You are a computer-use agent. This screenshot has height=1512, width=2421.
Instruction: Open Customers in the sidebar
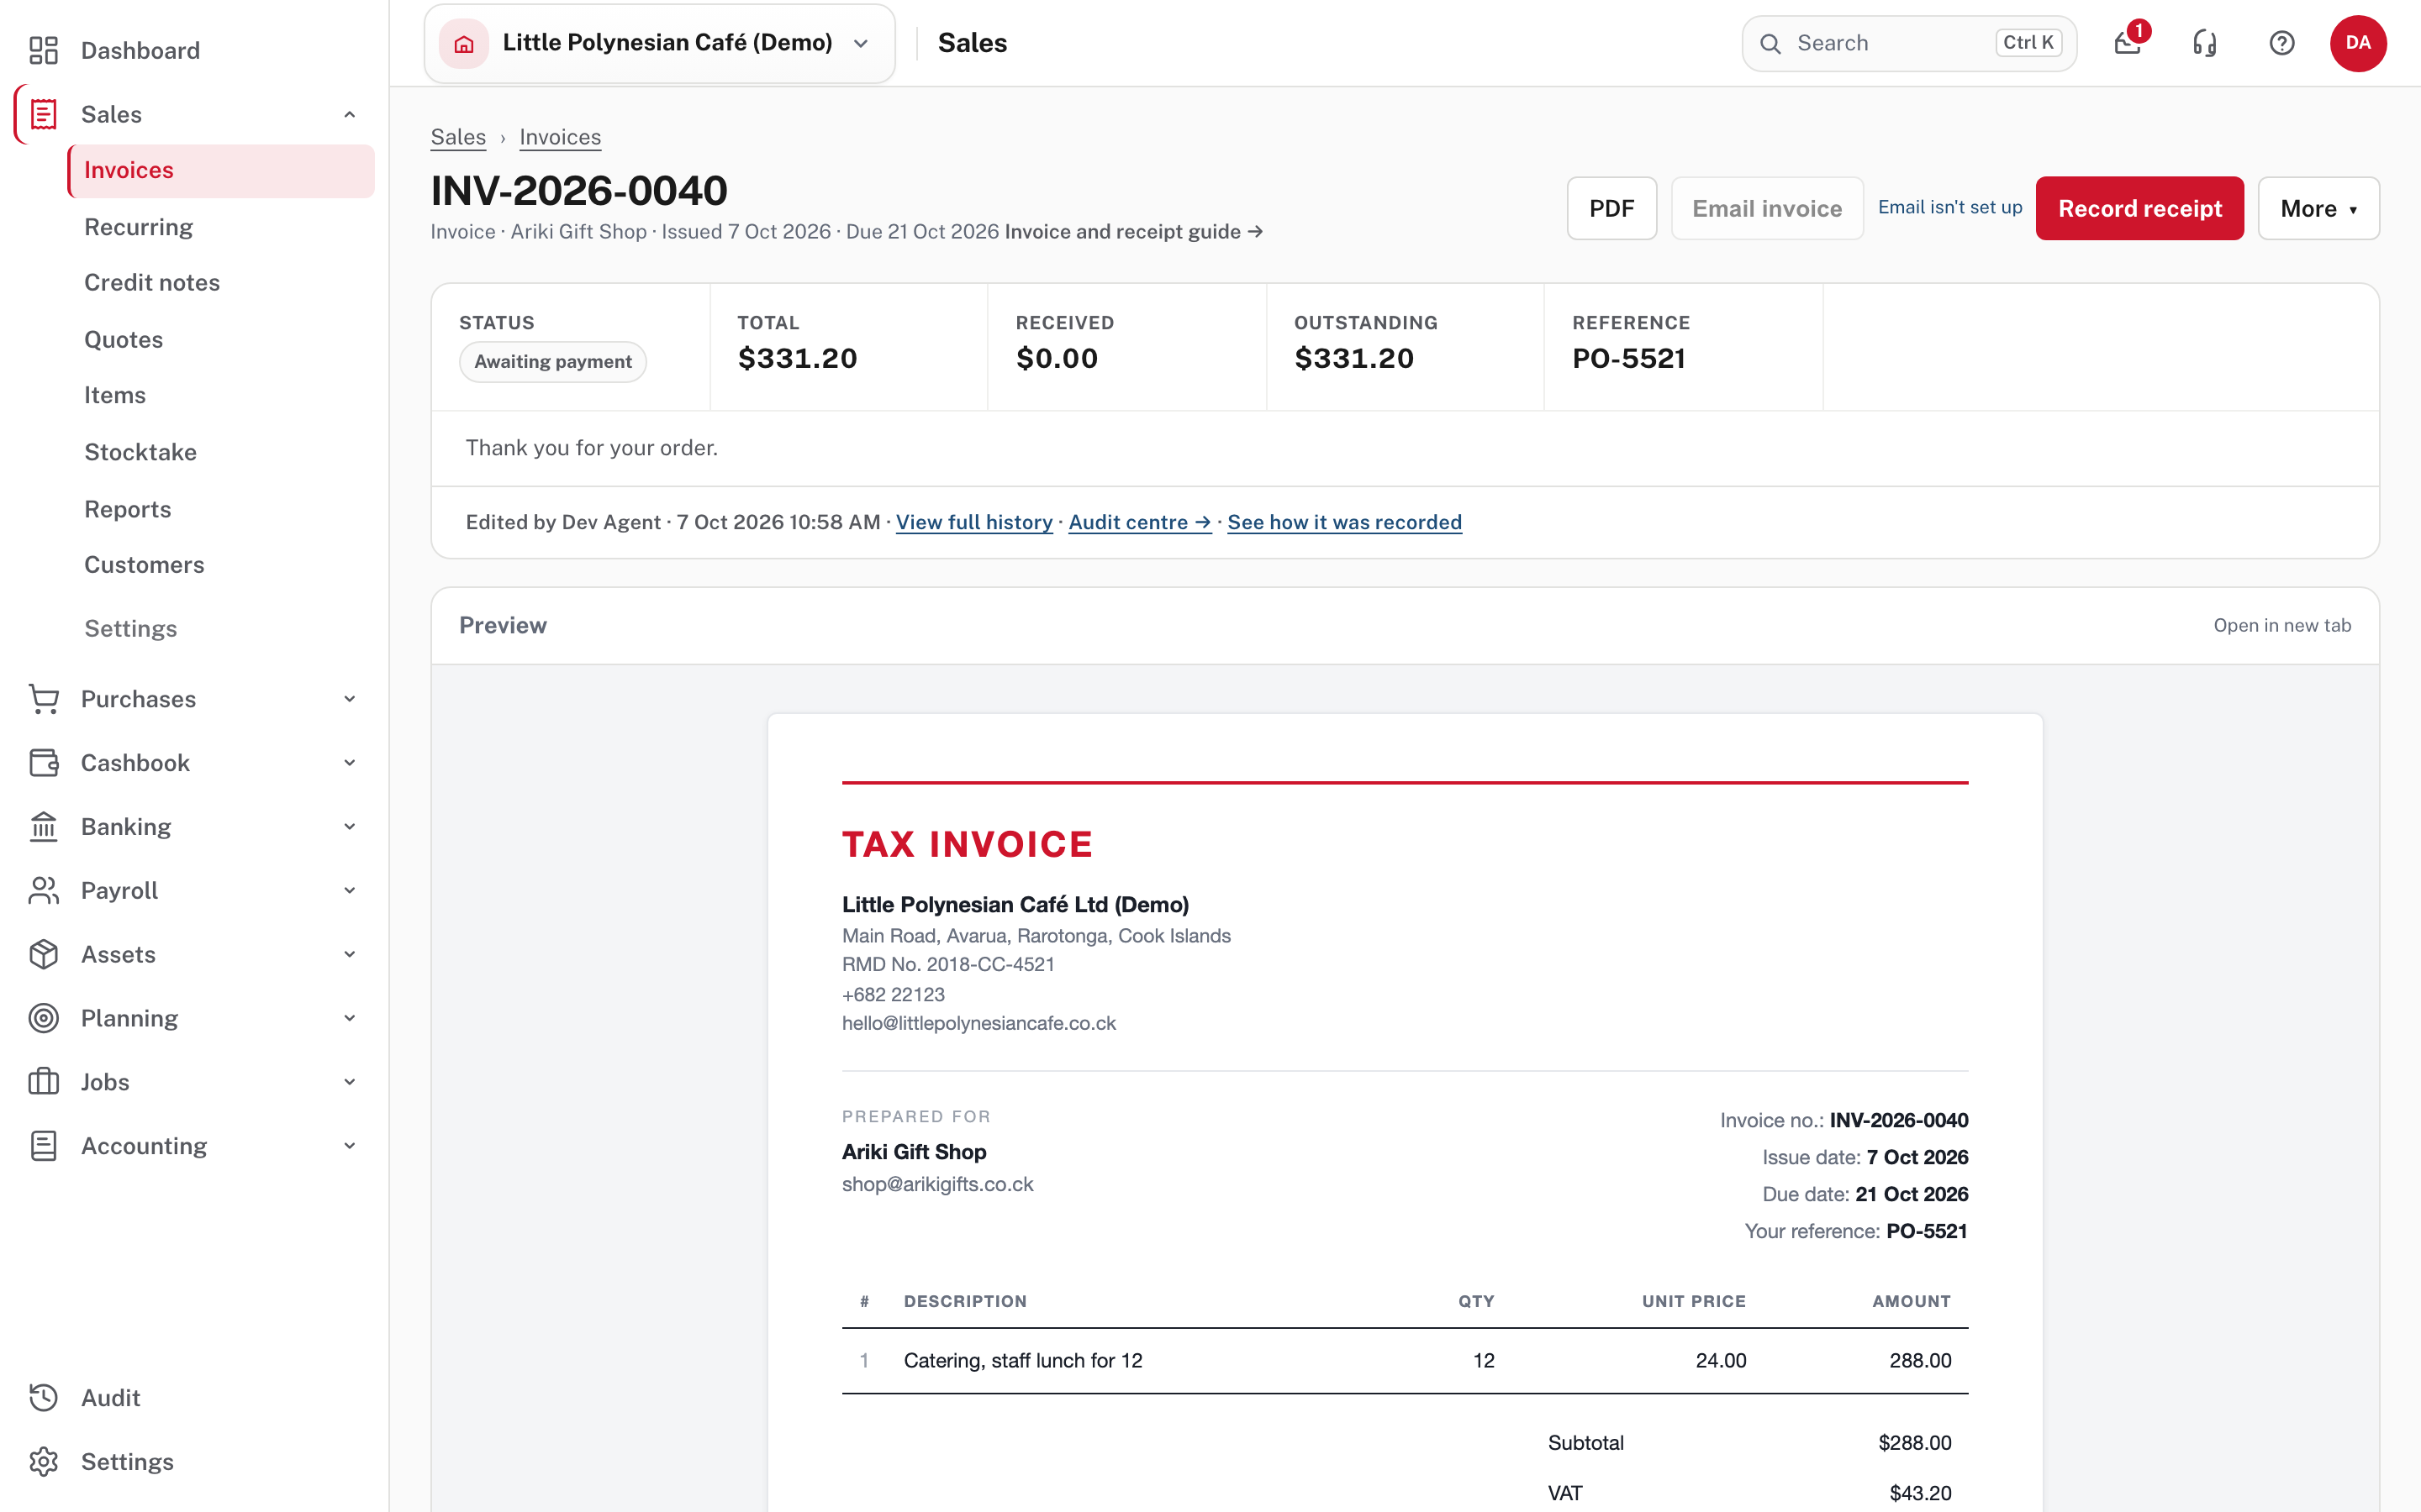[x=144, y=565]
